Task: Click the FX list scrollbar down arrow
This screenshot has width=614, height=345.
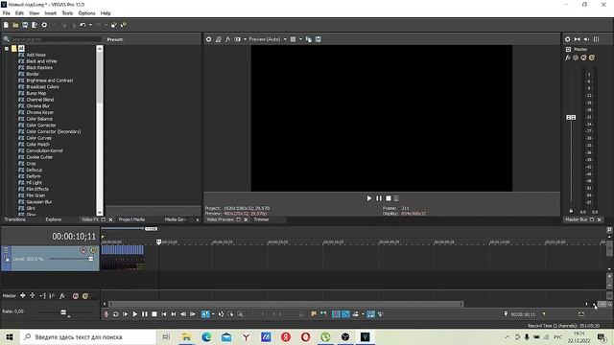Action: (100, 213)
